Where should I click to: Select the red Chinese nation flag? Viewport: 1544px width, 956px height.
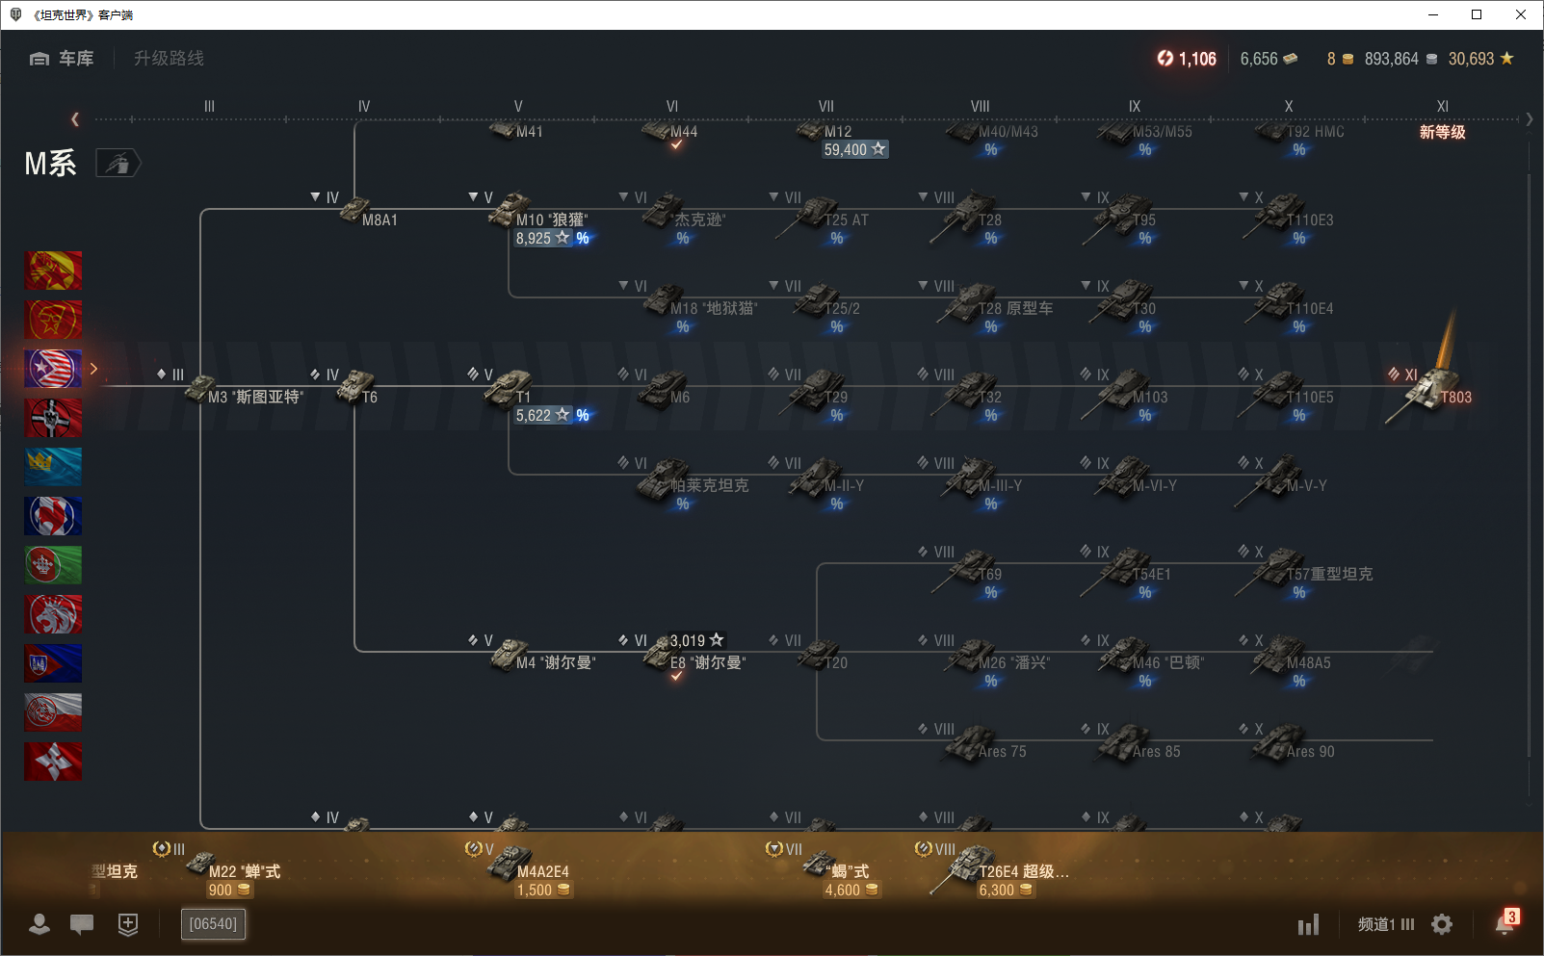(53, 271)
